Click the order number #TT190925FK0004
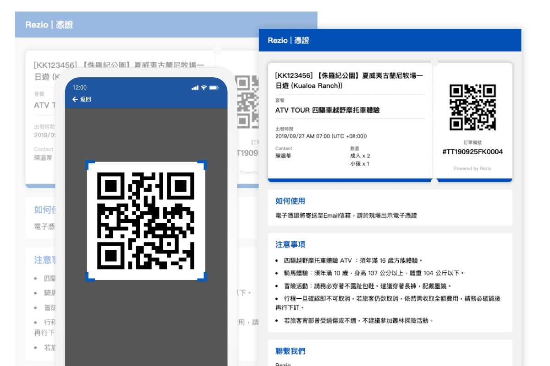Viewport: 550px width, 366px height. pyautogui.click(x=473, y=151)
